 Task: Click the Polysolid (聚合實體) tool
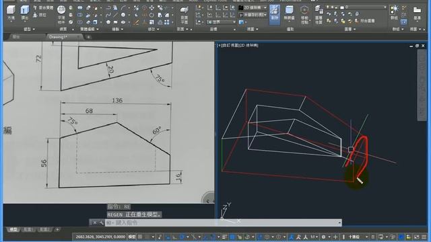43,7
